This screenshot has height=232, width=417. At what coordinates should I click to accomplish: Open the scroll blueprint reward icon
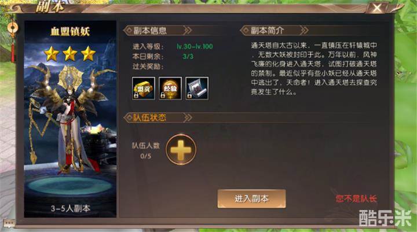[197, 89]
